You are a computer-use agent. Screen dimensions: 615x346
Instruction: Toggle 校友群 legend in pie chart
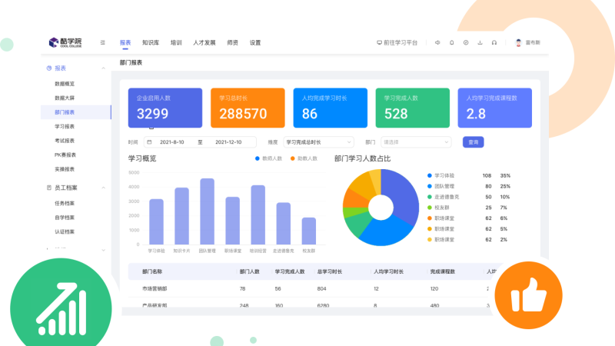pos(438,208)
